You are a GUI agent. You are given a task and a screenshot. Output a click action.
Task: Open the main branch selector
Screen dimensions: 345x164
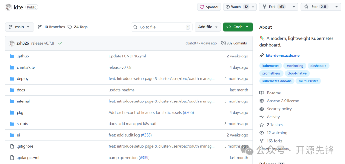click(19, 27)
